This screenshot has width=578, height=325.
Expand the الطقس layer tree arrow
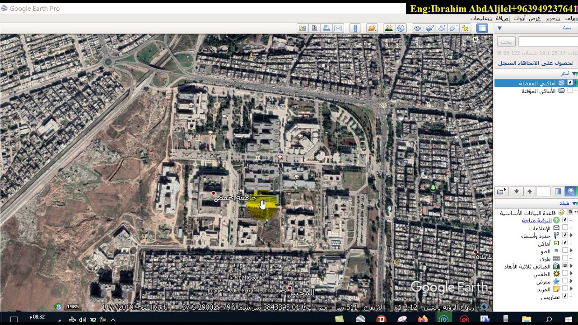571,274
